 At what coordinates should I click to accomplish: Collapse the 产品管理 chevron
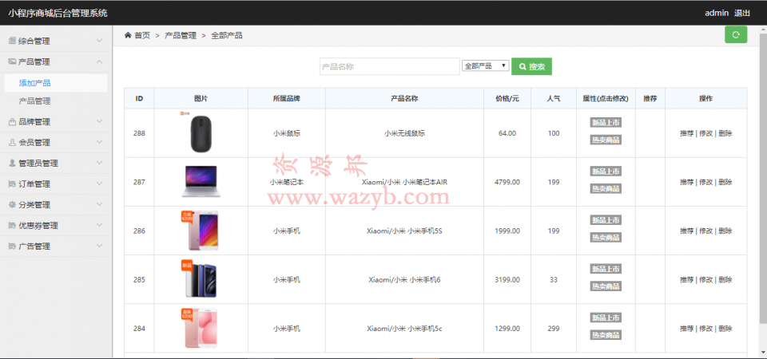(99, 61)
